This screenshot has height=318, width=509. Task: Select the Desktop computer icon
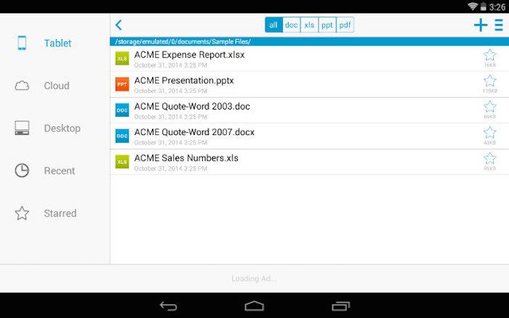point(22,128)
